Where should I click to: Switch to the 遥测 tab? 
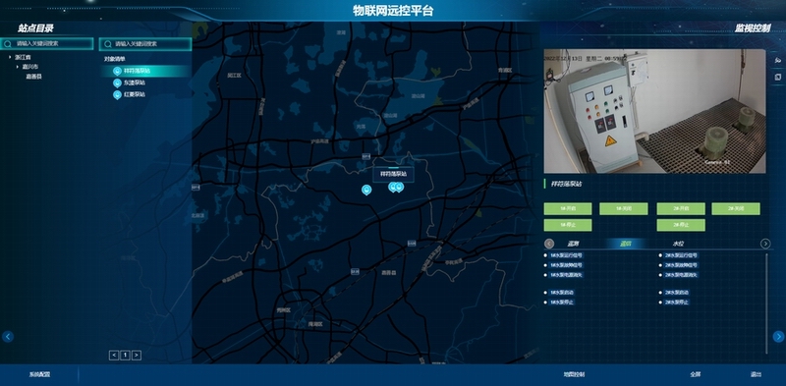[x=573, y=244]
